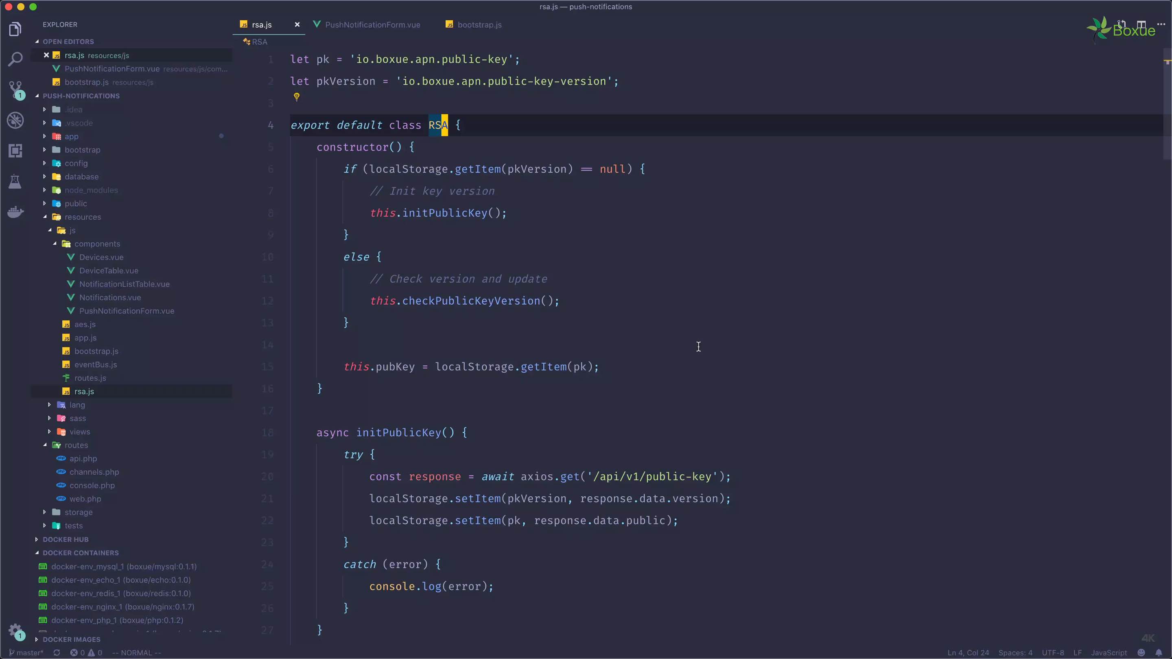The height and width of the screenshot is (659, 1172).
Task: Collapse the DOCKER CONTAINERS section
Action: 81,553
